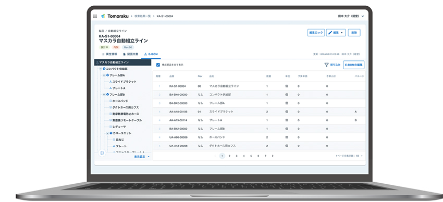Go to next page arrow in pagination
Image resolution: width=443 pixels, height=202 pixels.
click(273, 156)
